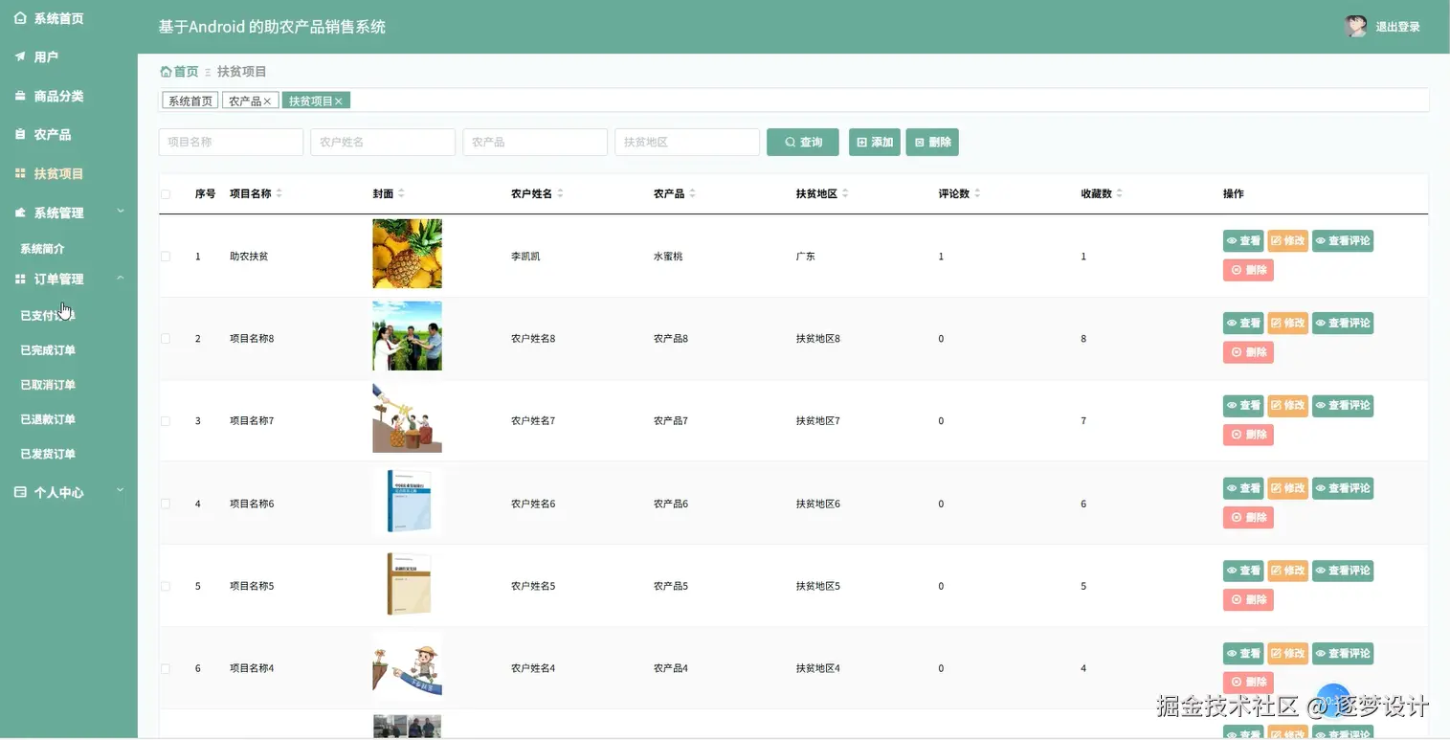Focus the 项目名称 search field
1450x740 pixels.
pos(231,142)
